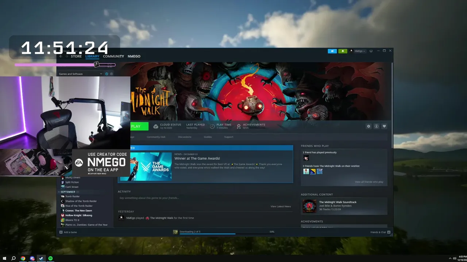Image resolution: width=467 pixels, height=262 pixels.
Task: Open the game Manage settings gear
Action: click(368, 126)
